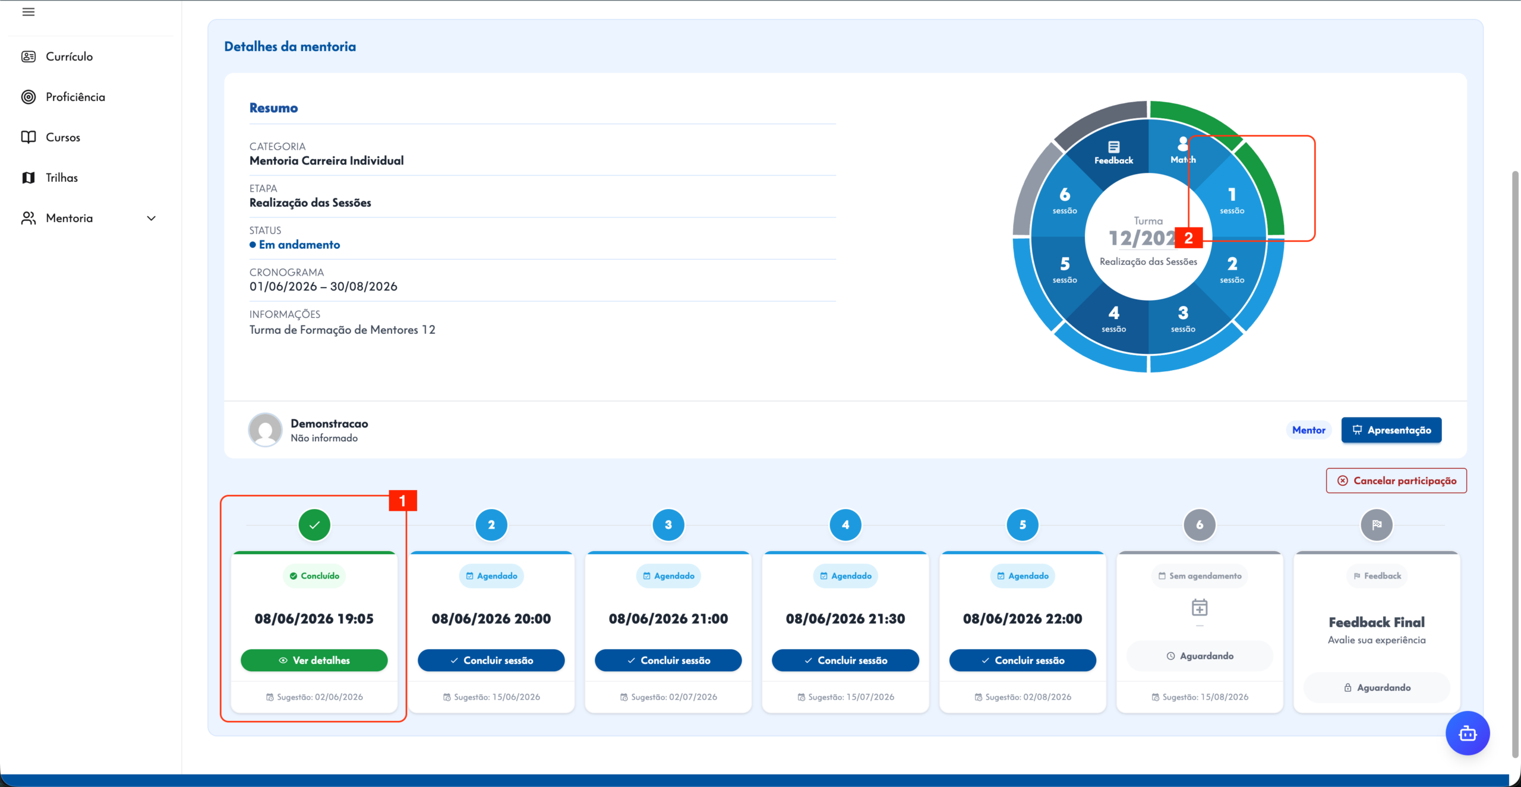Image resolution: width=1521 pixels, height=787 pixels.
Task: Click Cancelar participação button
Action: pyautogui.click(x=1396, y=481)
